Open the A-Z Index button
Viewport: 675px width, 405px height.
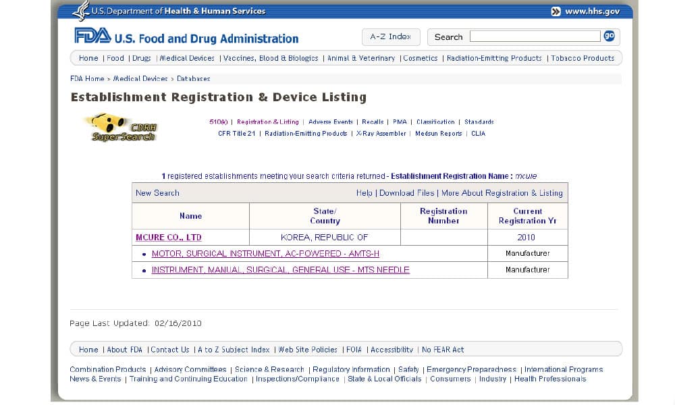[x=390, y=37]
